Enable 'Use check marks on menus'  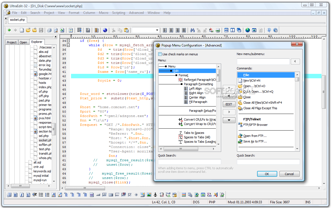[x=160, y=54]
